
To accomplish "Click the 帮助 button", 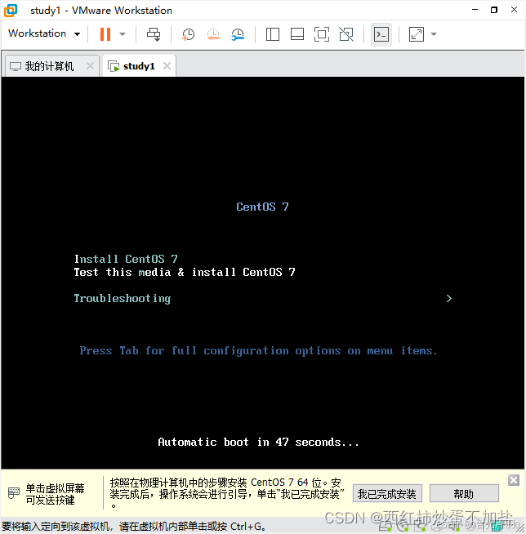I will click(x=464, y=493).
